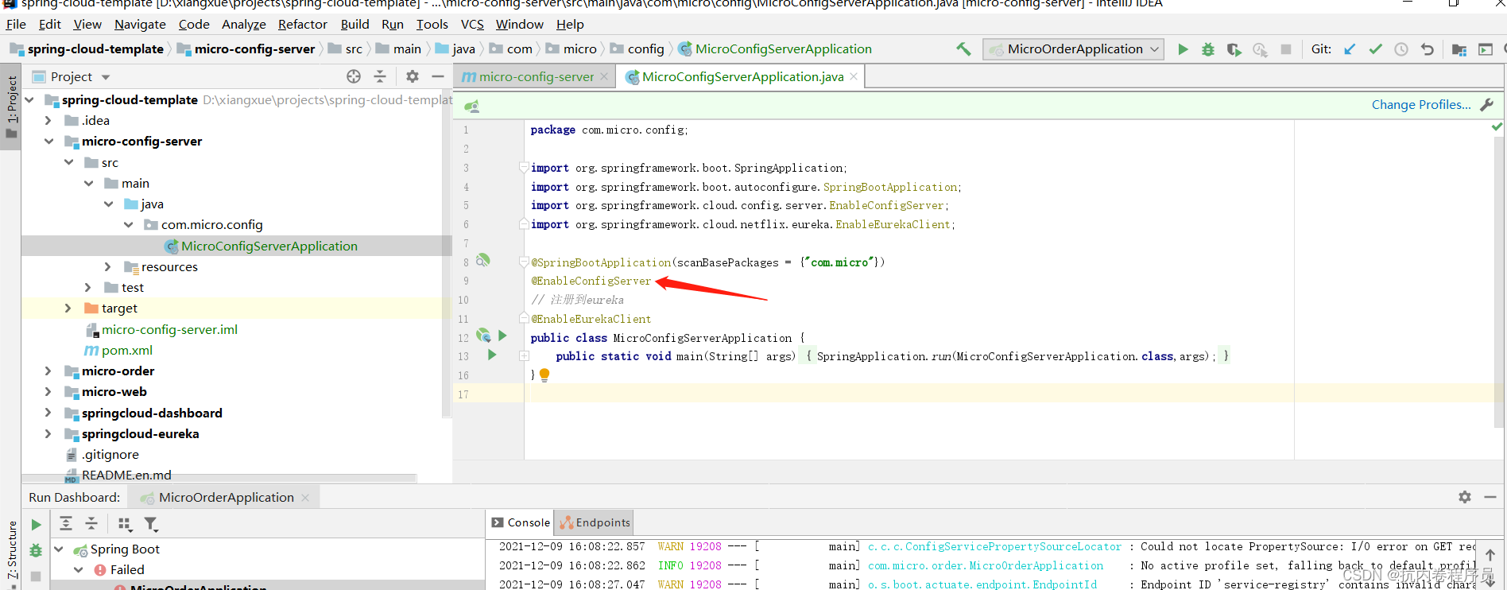Screen dimensions: 1507x590
Task: Select .gitignore in project tree
Action: coord(110,454)
